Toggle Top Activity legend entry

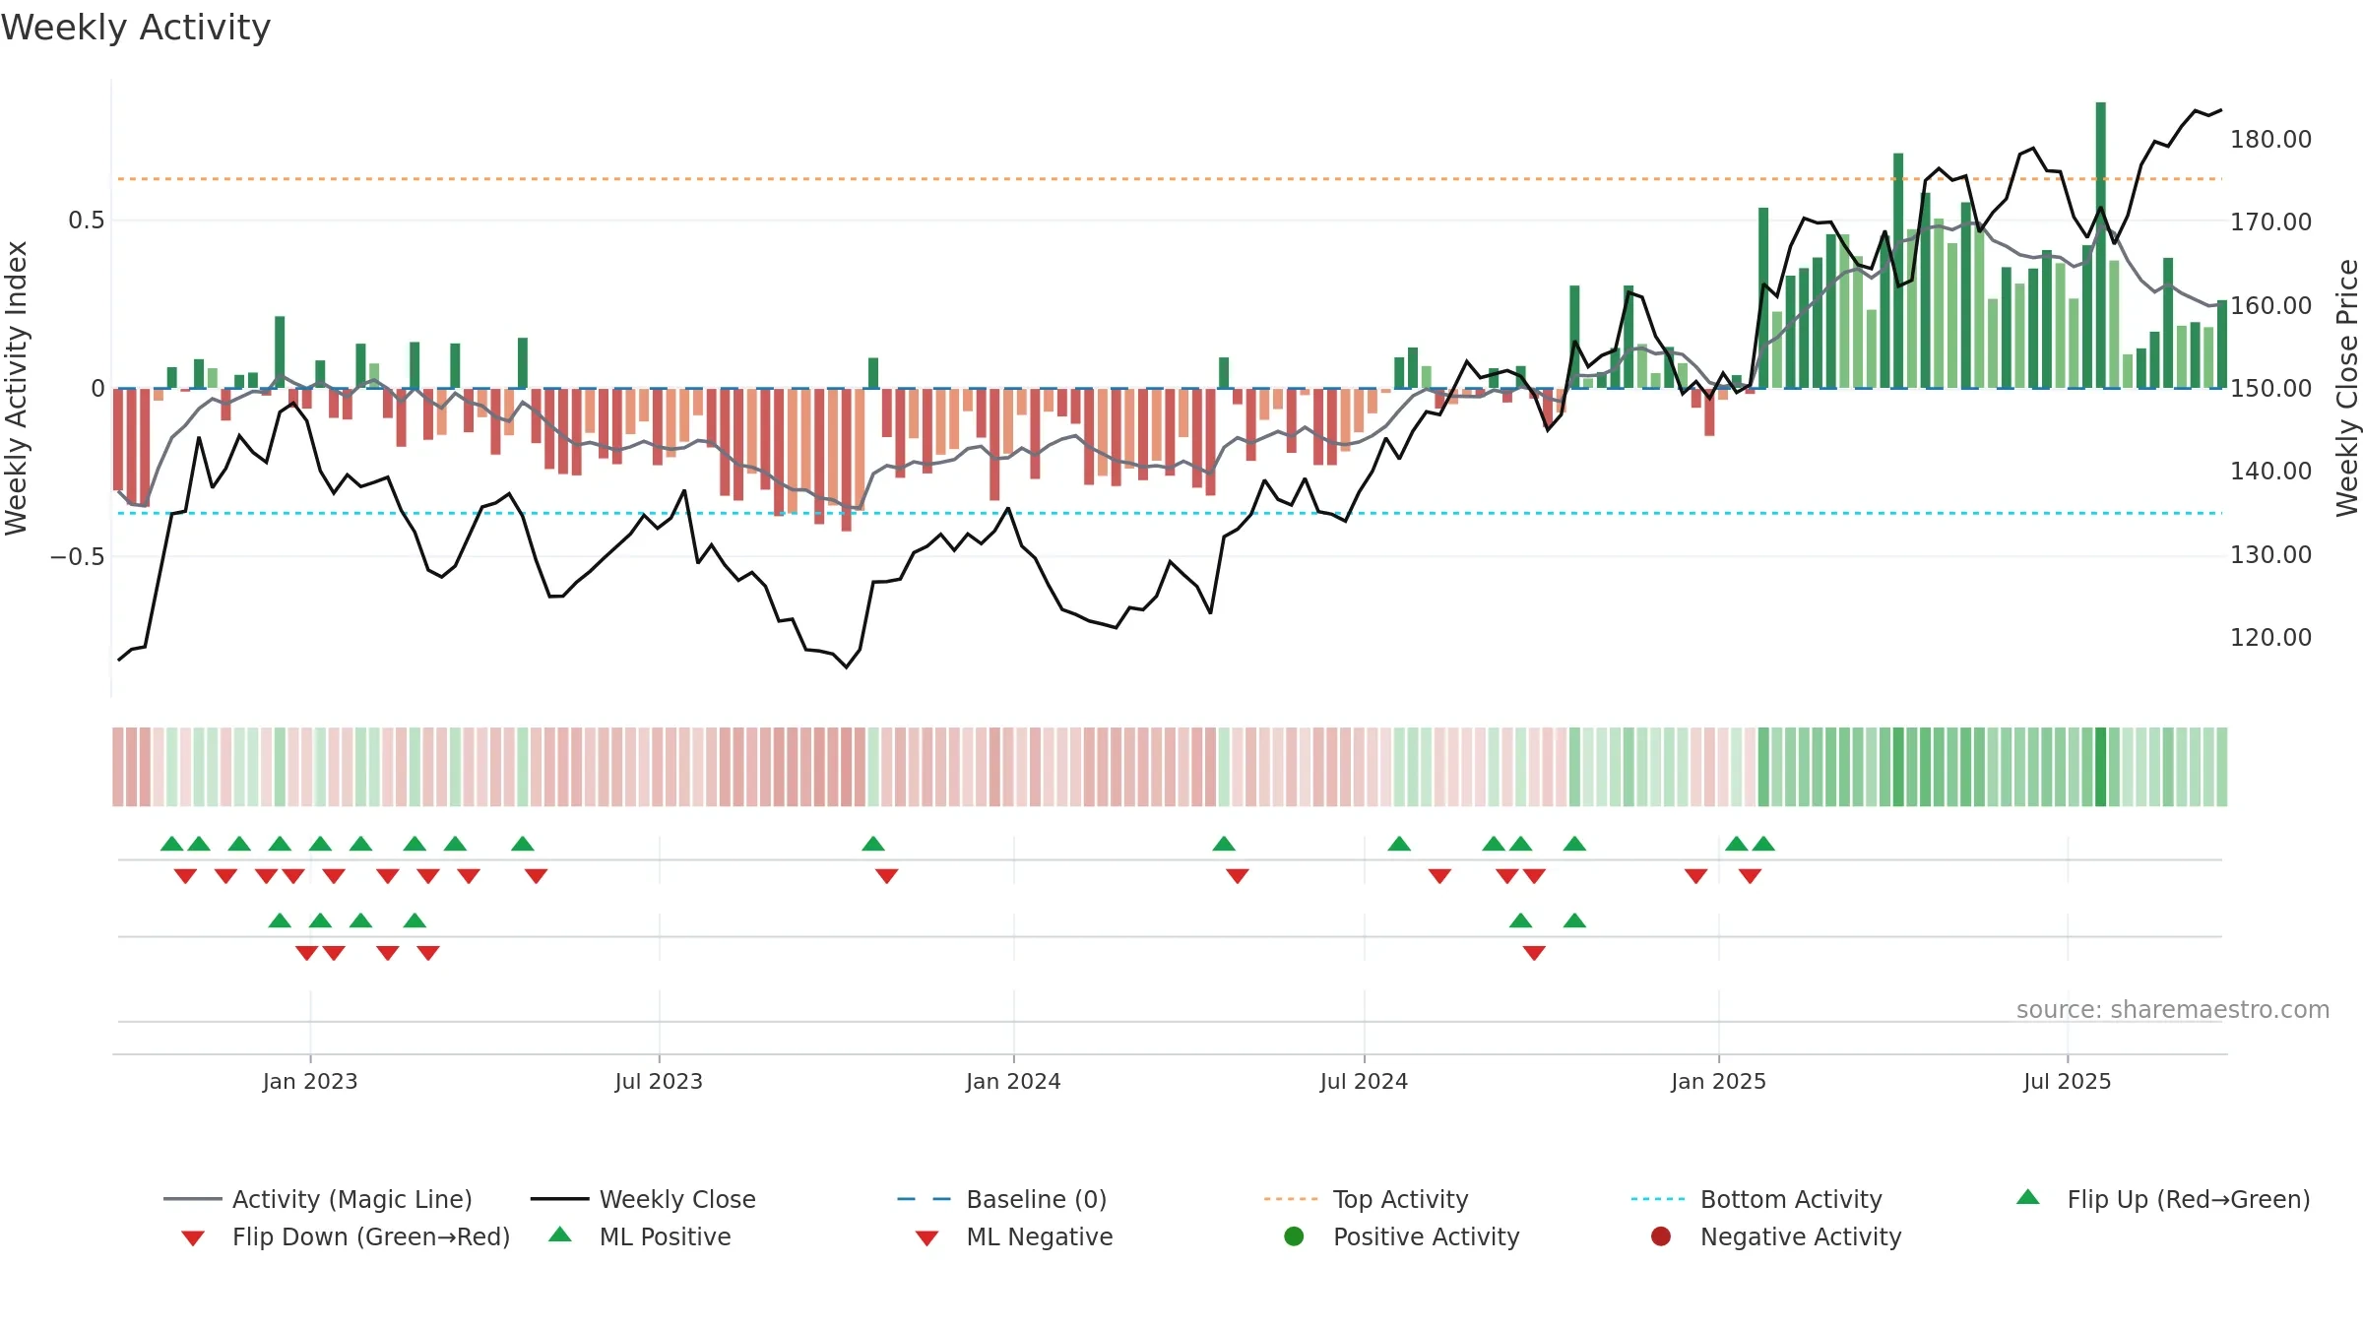tap(1366, 1199)
